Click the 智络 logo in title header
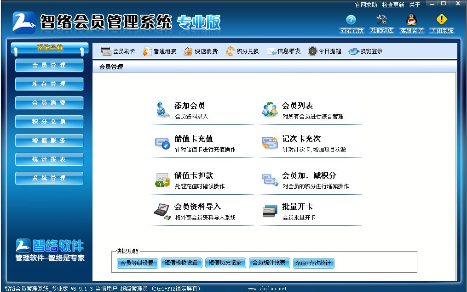The height and width of the screenshot is (292, 467). click(23, 22)
